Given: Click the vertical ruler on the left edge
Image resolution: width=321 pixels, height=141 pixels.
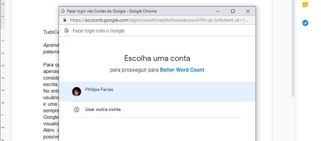Looking at the screenshot, I should [x=2, y=82].
